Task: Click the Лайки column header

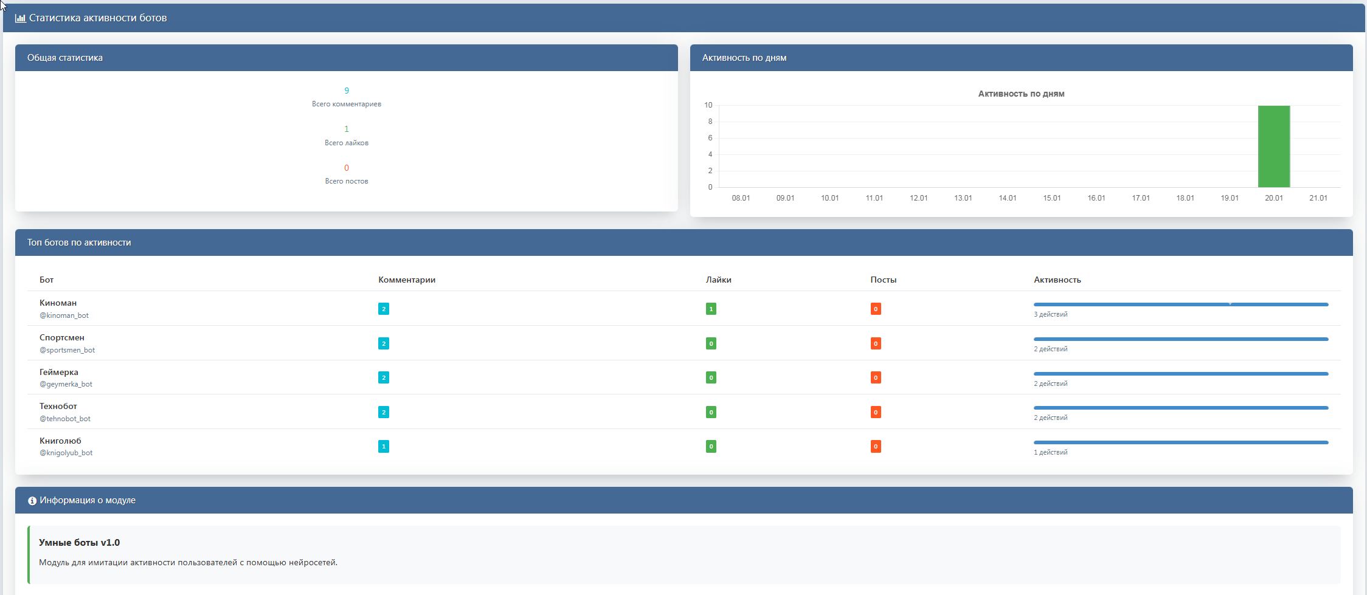Action: pyautogui.click(x=718, y=280)
